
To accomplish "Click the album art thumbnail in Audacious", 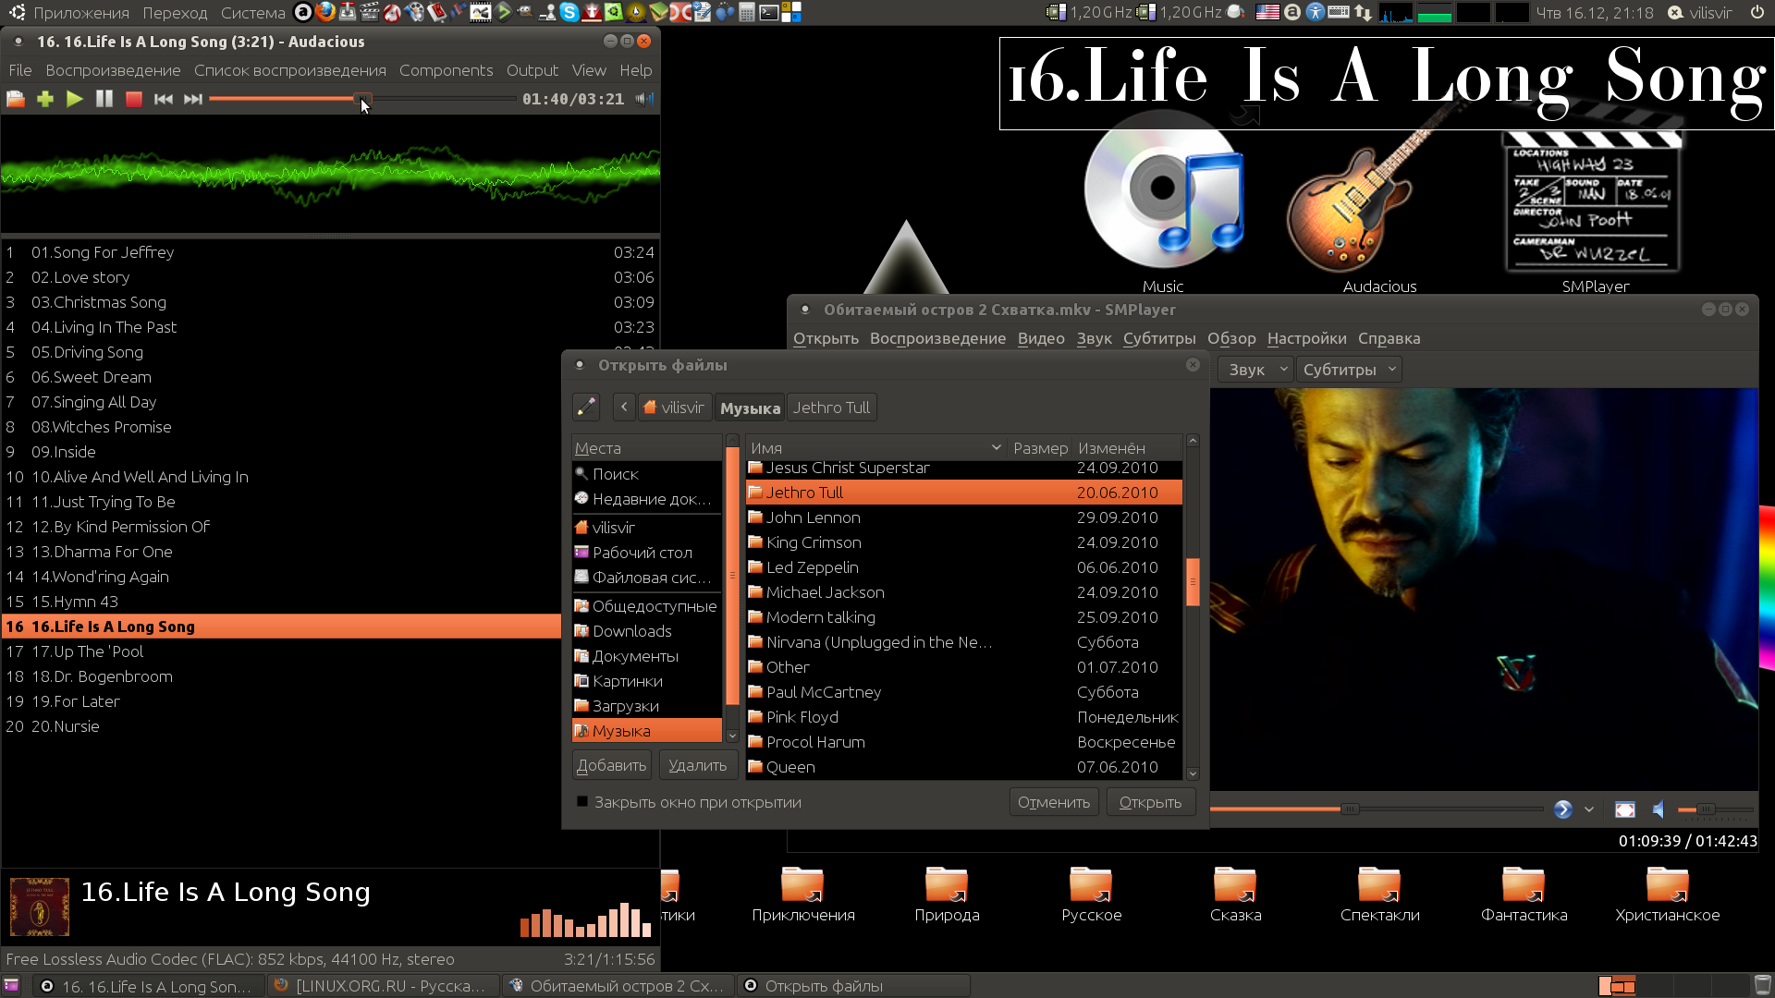I will point(40,907).
